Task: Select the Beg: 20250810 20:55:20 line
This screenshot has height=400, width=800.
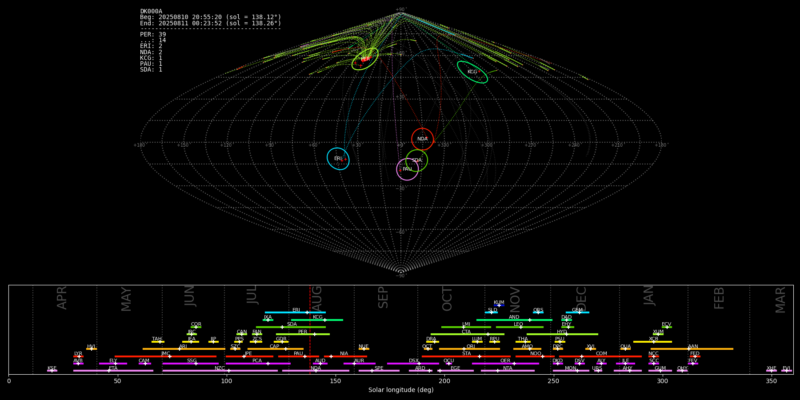Action: (211, 17)
